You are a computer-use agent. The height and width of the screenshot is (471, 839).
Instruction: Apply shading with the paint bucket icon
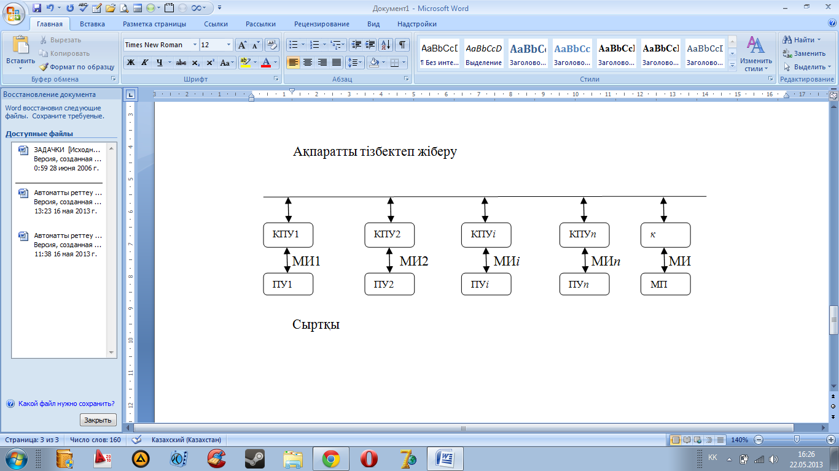point(373,63)
